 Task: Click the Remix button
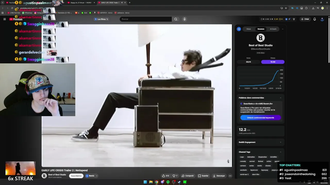90,176
